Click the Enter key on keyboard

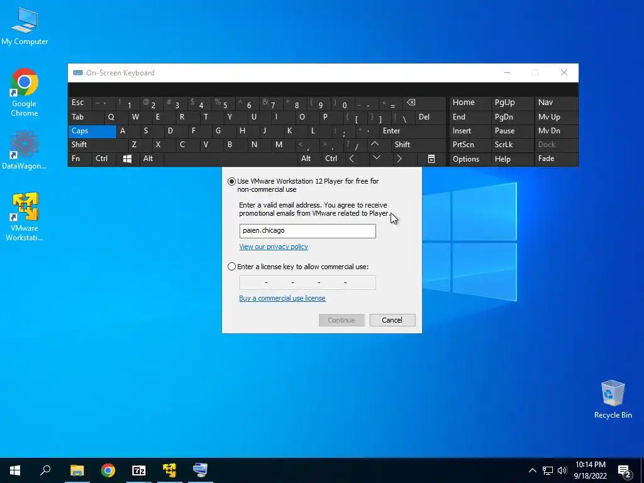(x=413, y=131)
